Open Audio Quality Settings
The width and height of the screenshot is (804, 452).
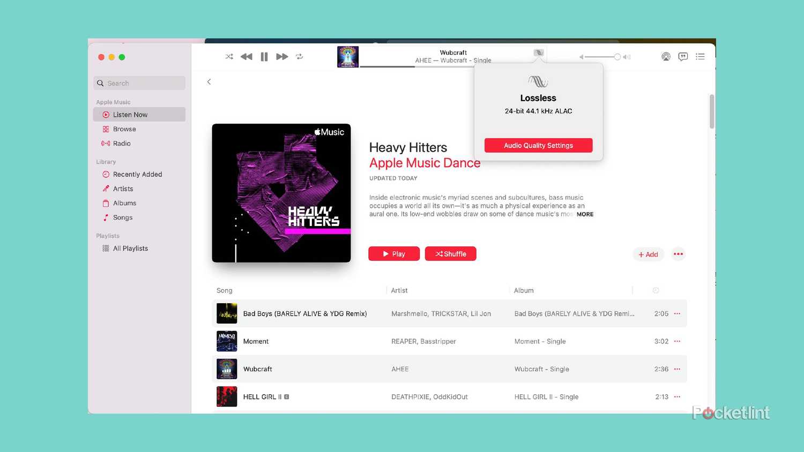click(x=538, y=145)
